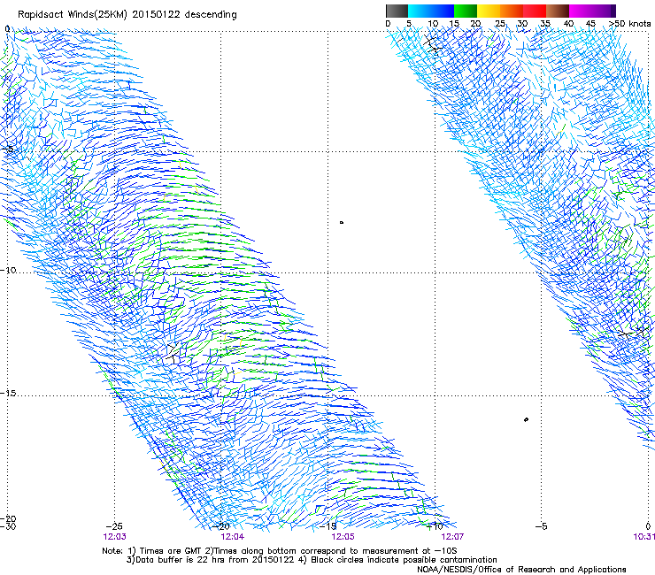
Task: Click the green 15-20 knots legend color
Action: pos(466,11)
